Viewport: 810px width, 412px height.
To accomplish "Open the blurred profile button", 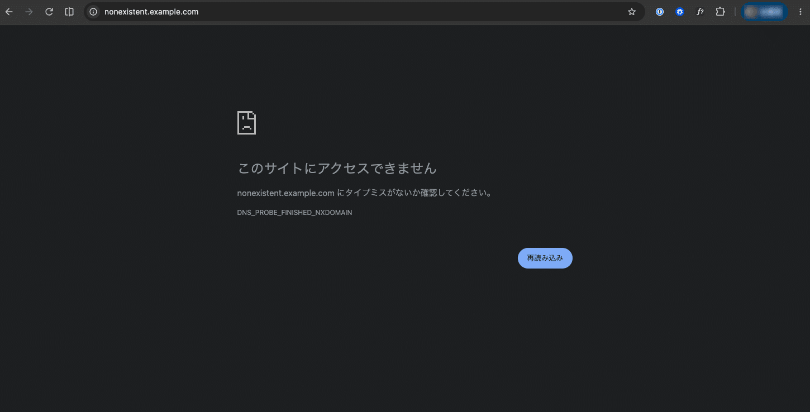I will click(x=764, y=12).
